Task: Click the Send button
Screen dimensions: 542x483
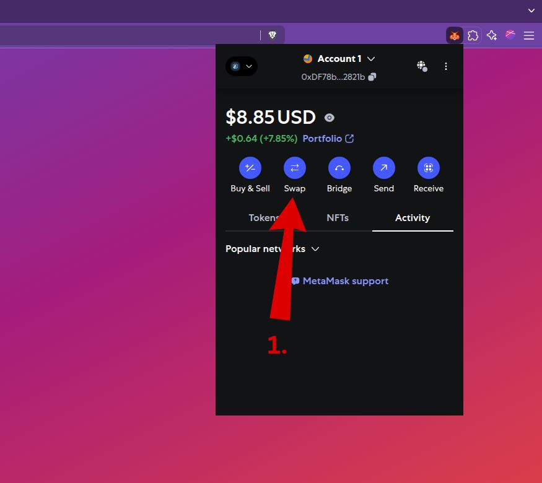Action: pos(383,175)
